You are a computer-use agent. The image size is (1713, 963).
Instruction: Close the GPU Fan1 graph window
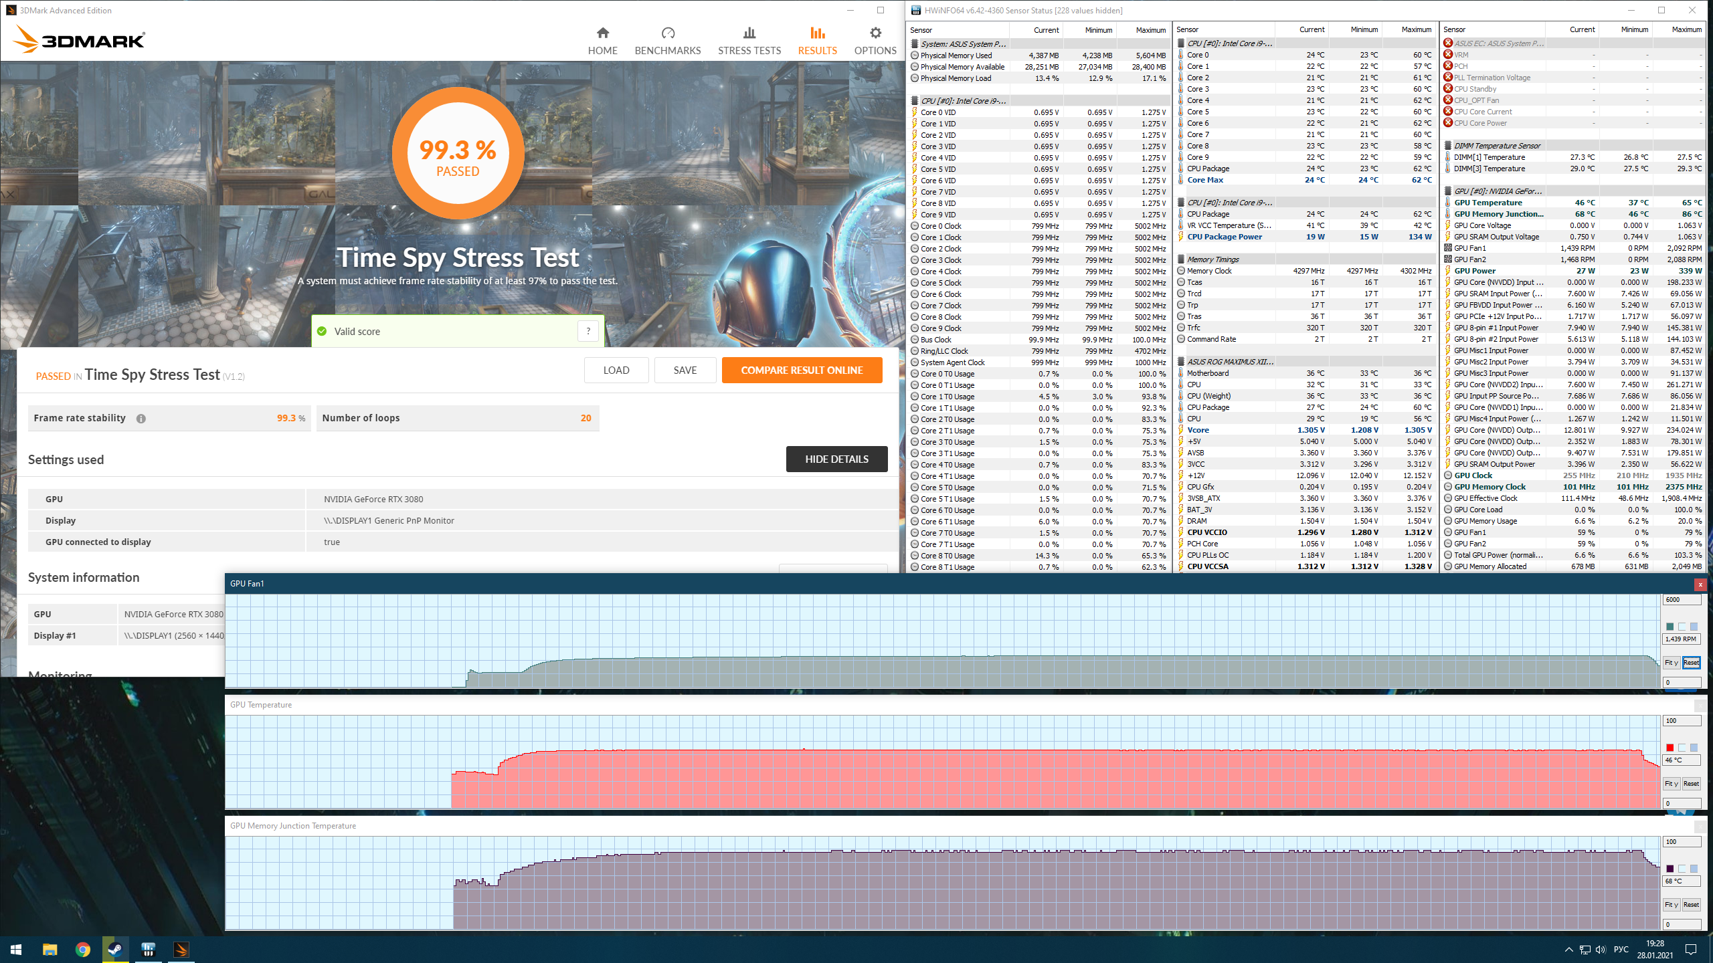[x=1700, y=584]
